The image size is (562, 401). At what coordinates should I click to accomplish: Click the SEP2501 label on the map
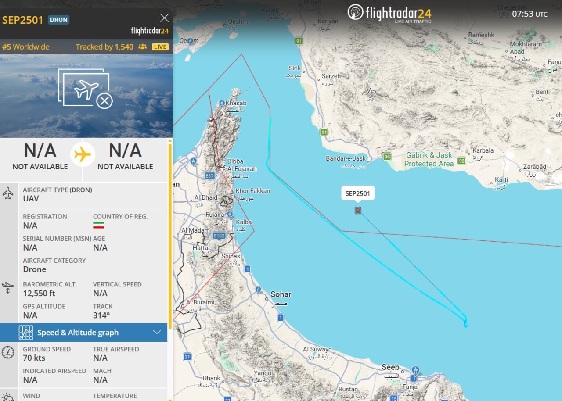click(x=358, y=193)
